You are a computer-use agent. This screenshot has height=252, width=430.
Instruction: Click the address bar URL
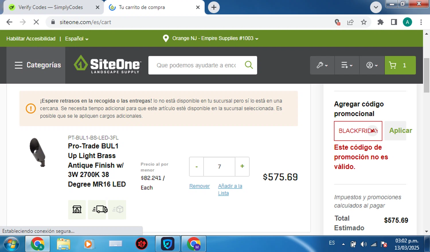point(85,22)
